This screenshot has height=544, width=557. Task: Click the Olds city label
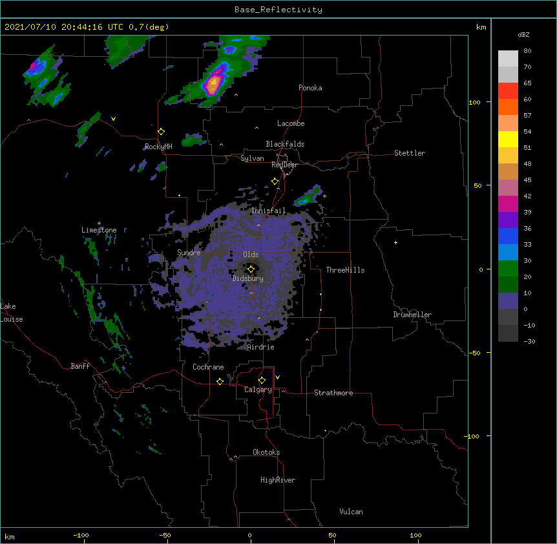251,255
